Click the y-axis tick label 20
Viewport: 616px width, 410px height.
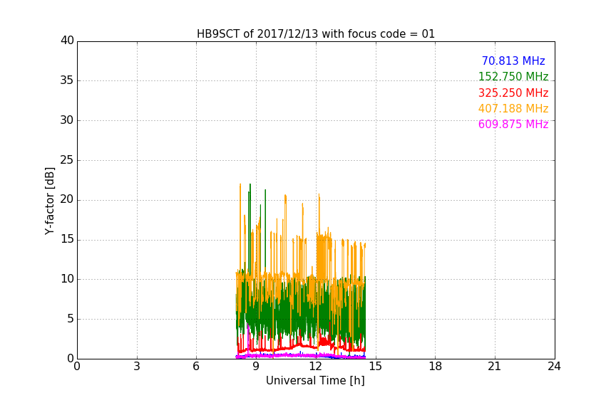tap(67, 200)
